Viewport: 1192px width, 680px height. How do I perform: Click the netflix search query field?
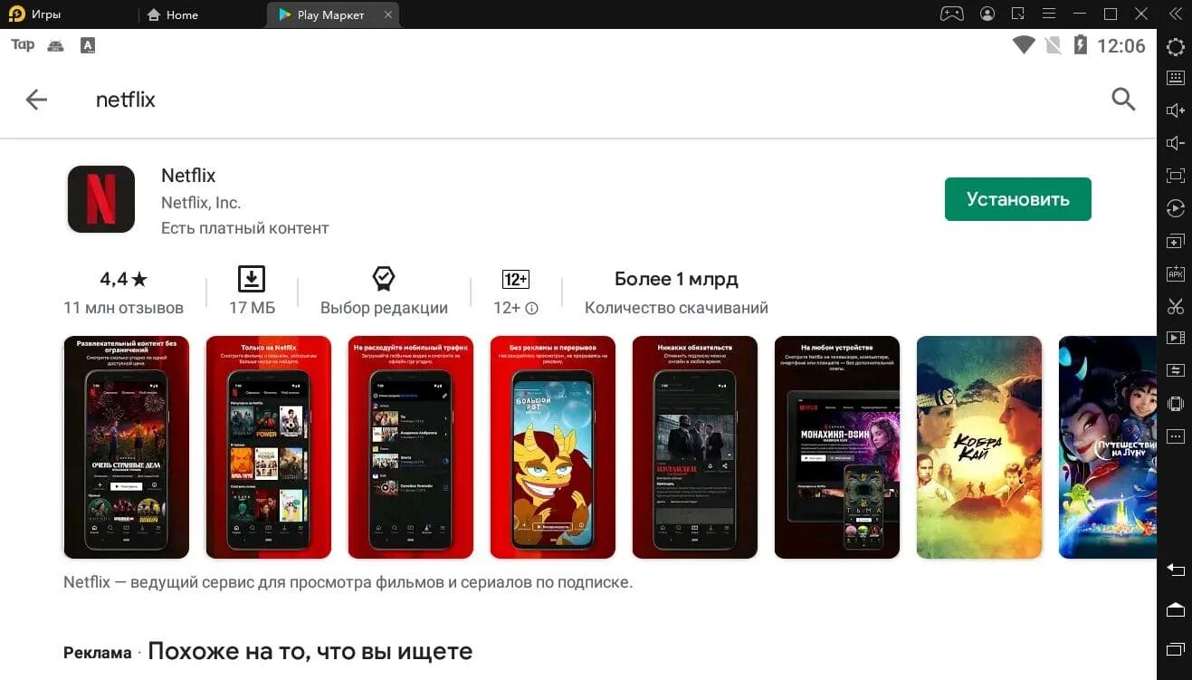click(126, 100)
